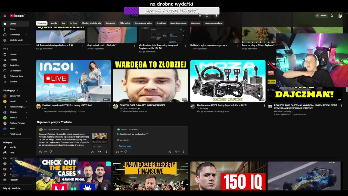Expand the Ty section chevron
Screen dimensions: 348x196
[8, 49]
